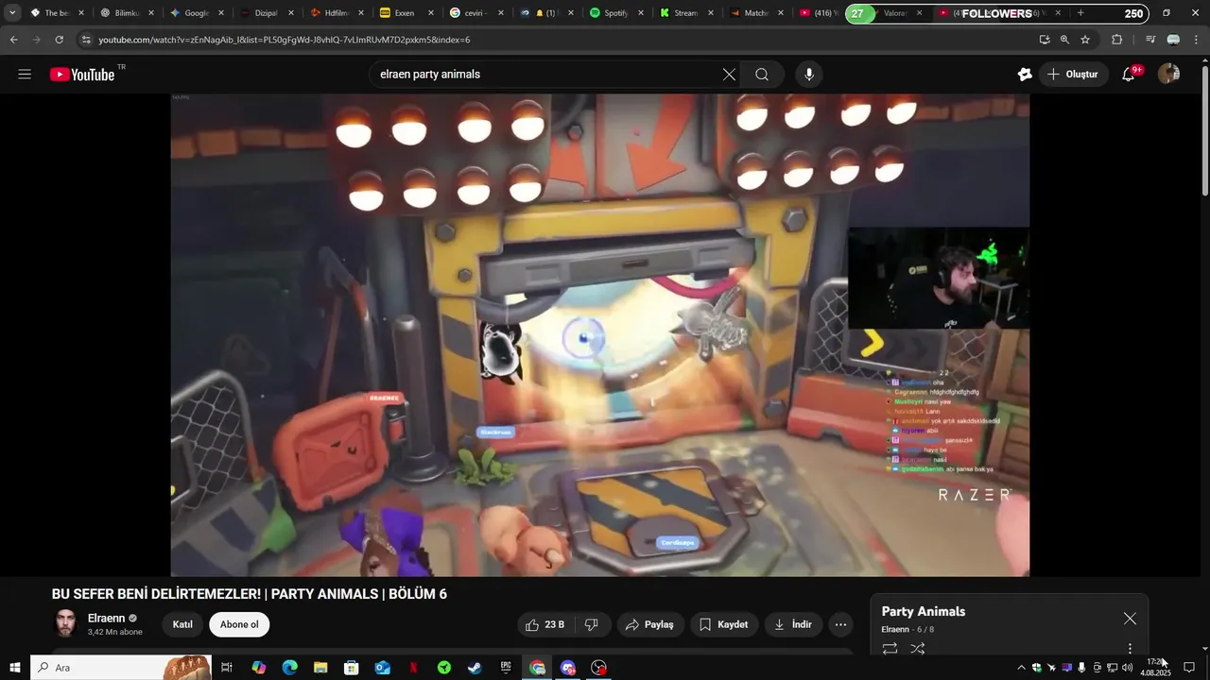This screenshot has width=1210, height=680.
Task: Shuffle the Party Animals playlist
Action: [x=917, y=649]
